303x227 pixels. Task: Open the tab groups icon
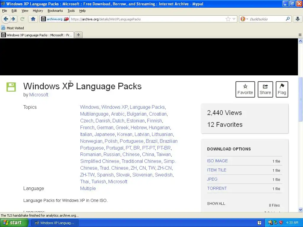300,35
